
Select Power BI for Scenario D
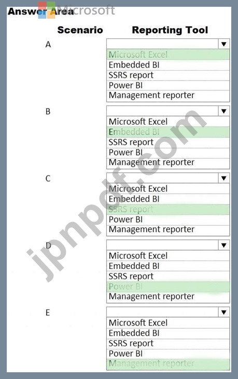tap(168, 287)
